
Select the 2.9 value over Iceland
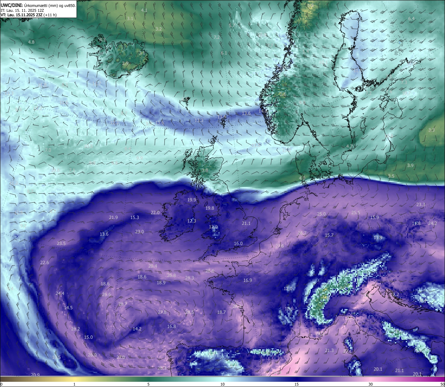[125, 64]
